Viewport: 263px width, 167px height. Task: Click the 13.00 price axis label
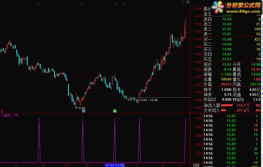198,62
